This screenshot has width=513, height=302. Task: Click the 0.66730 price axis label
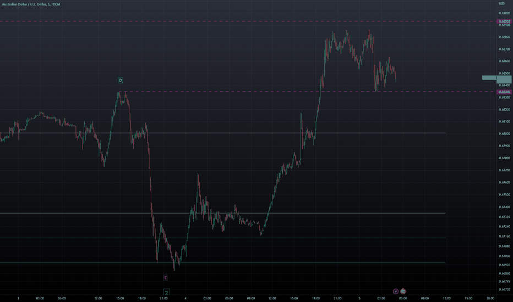coord(504,289)
